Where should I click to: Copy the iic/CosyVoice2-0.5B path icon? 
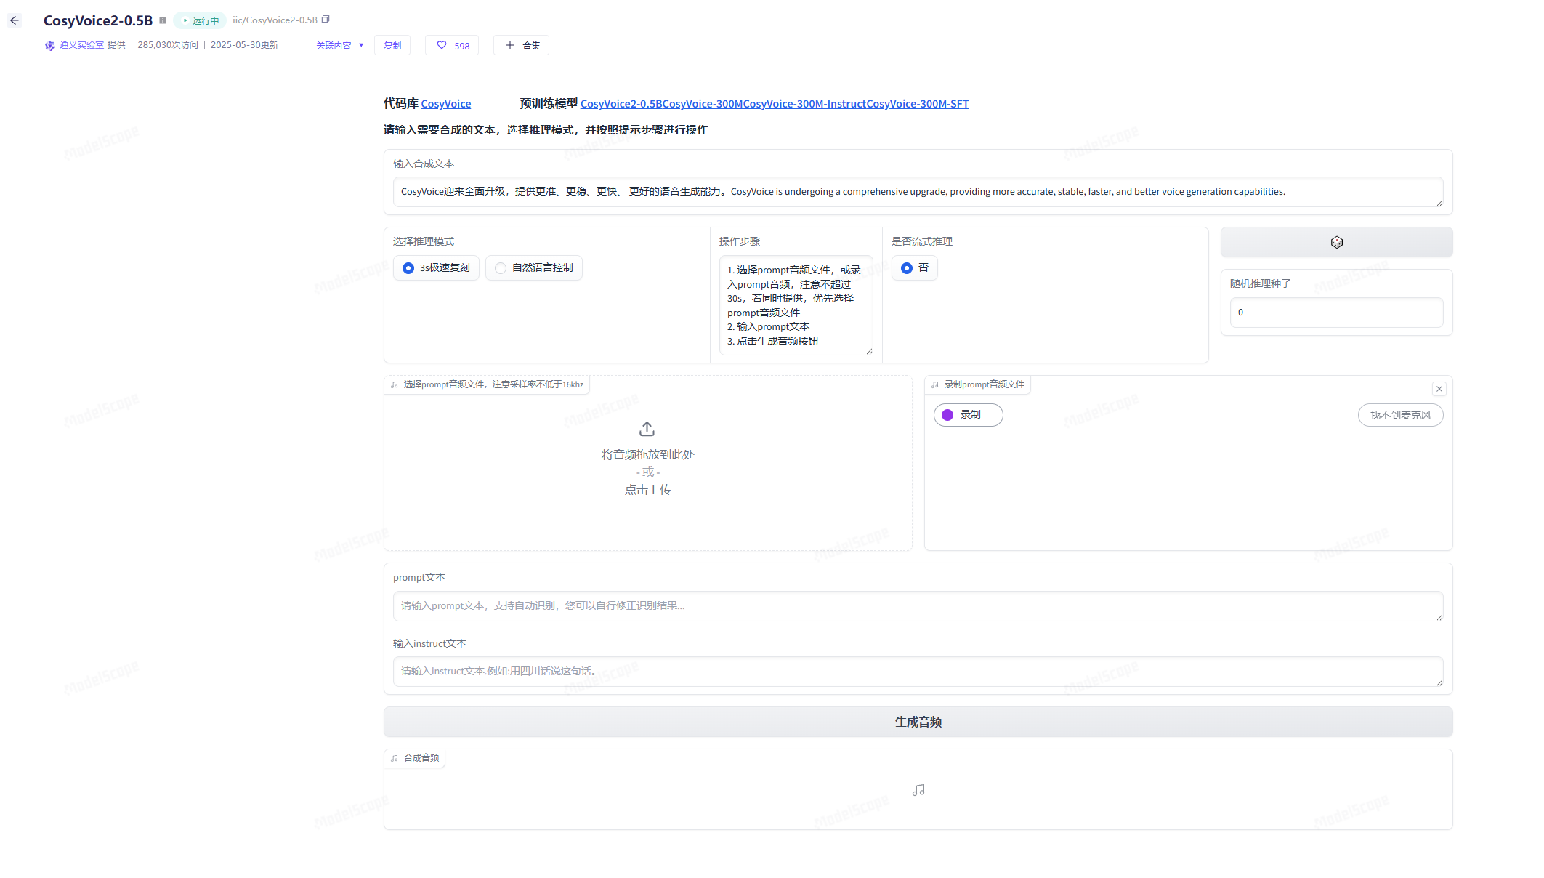point(326,20)
